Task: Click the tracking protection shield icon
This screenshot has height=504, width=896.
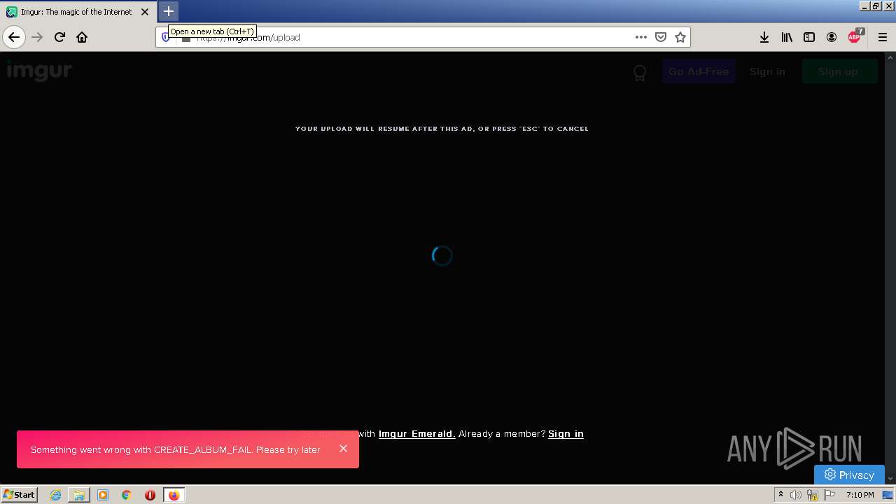Action: tap(165, 37)
